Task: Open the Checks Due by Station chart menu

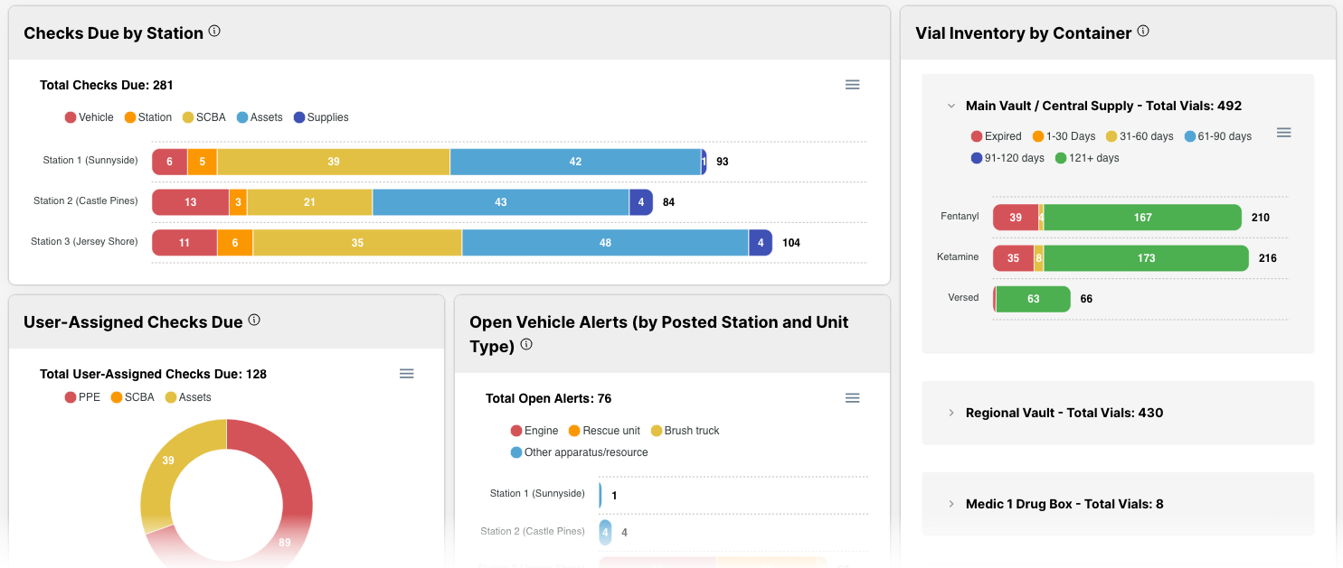Action: pyautogui.click(x=852, y=85)
